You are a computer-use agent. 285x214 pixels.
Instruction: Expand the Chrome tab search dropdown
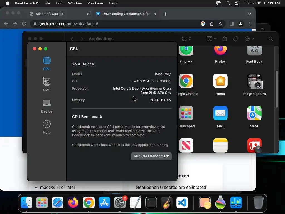click(250, 14)
